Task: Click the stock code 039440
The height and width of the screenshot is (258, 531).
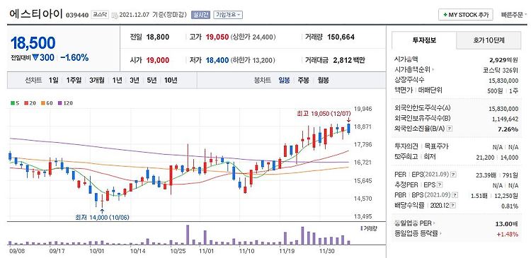Action: pyautogui.click(x=77, y=16)
